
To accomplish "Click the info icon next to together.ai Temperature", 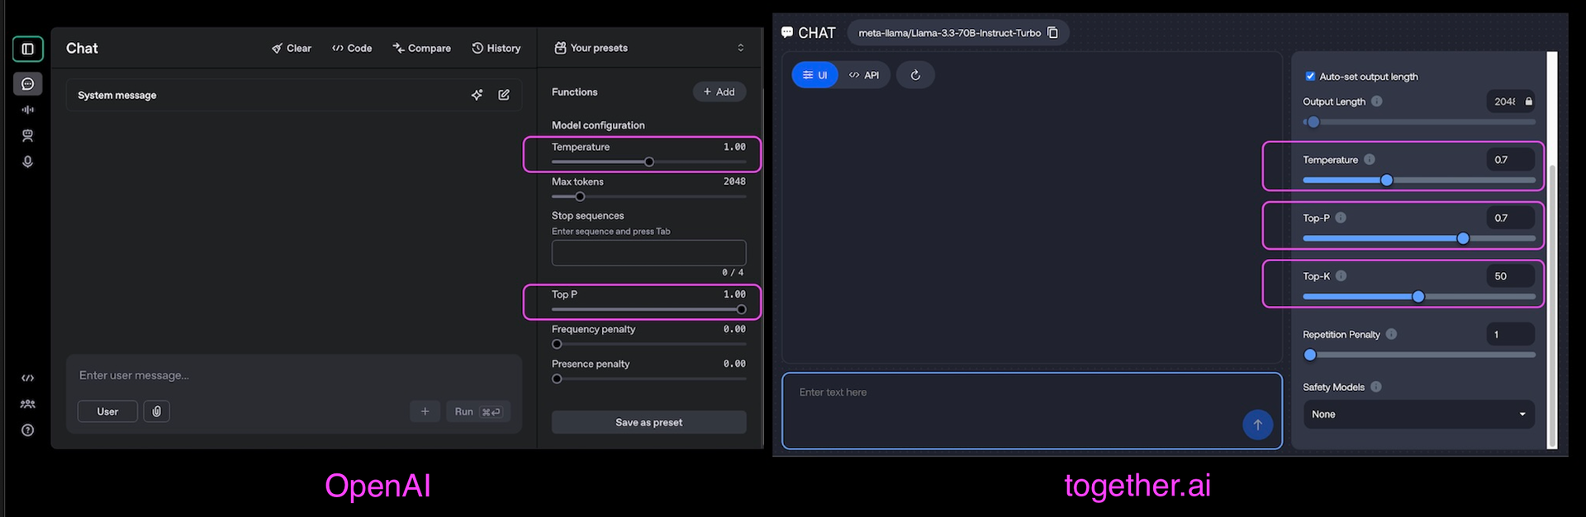I will 1369,159.
